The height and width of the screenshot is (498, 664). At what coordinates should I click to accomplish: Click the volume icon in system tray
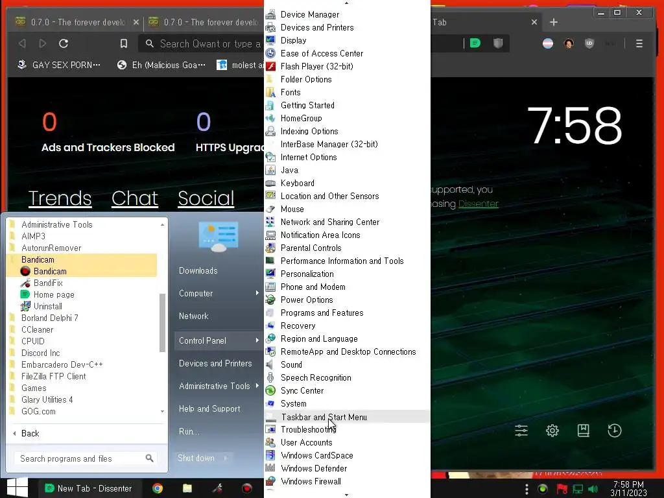pyautogui.click(x=593, y=489)
